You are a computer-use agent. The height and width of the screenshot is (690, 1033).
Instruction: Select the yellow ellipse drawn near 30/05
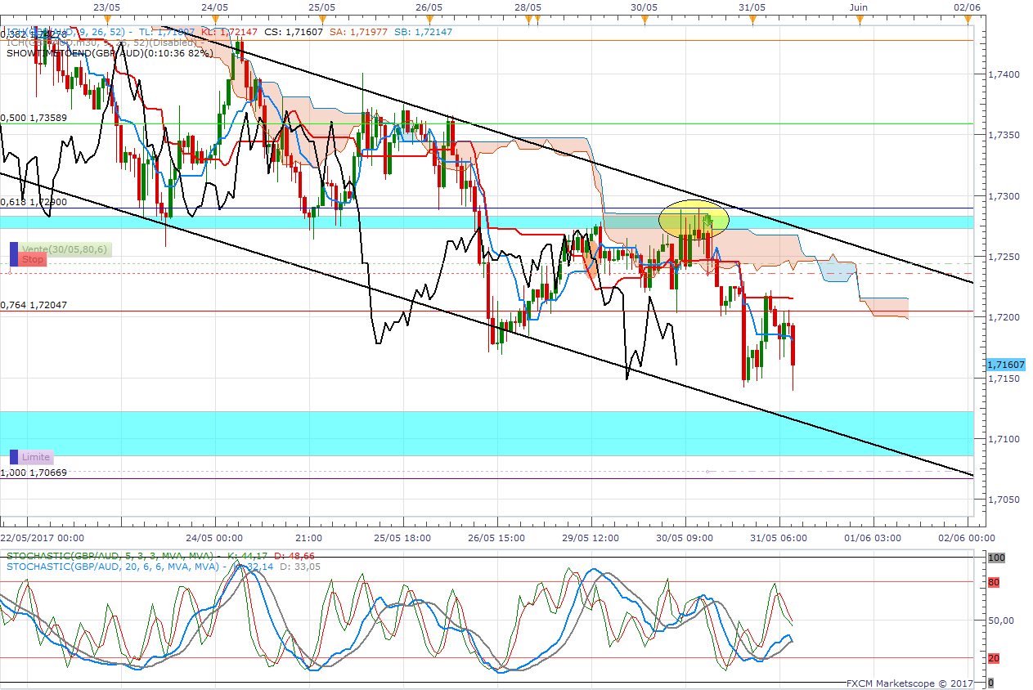(694, 219)
